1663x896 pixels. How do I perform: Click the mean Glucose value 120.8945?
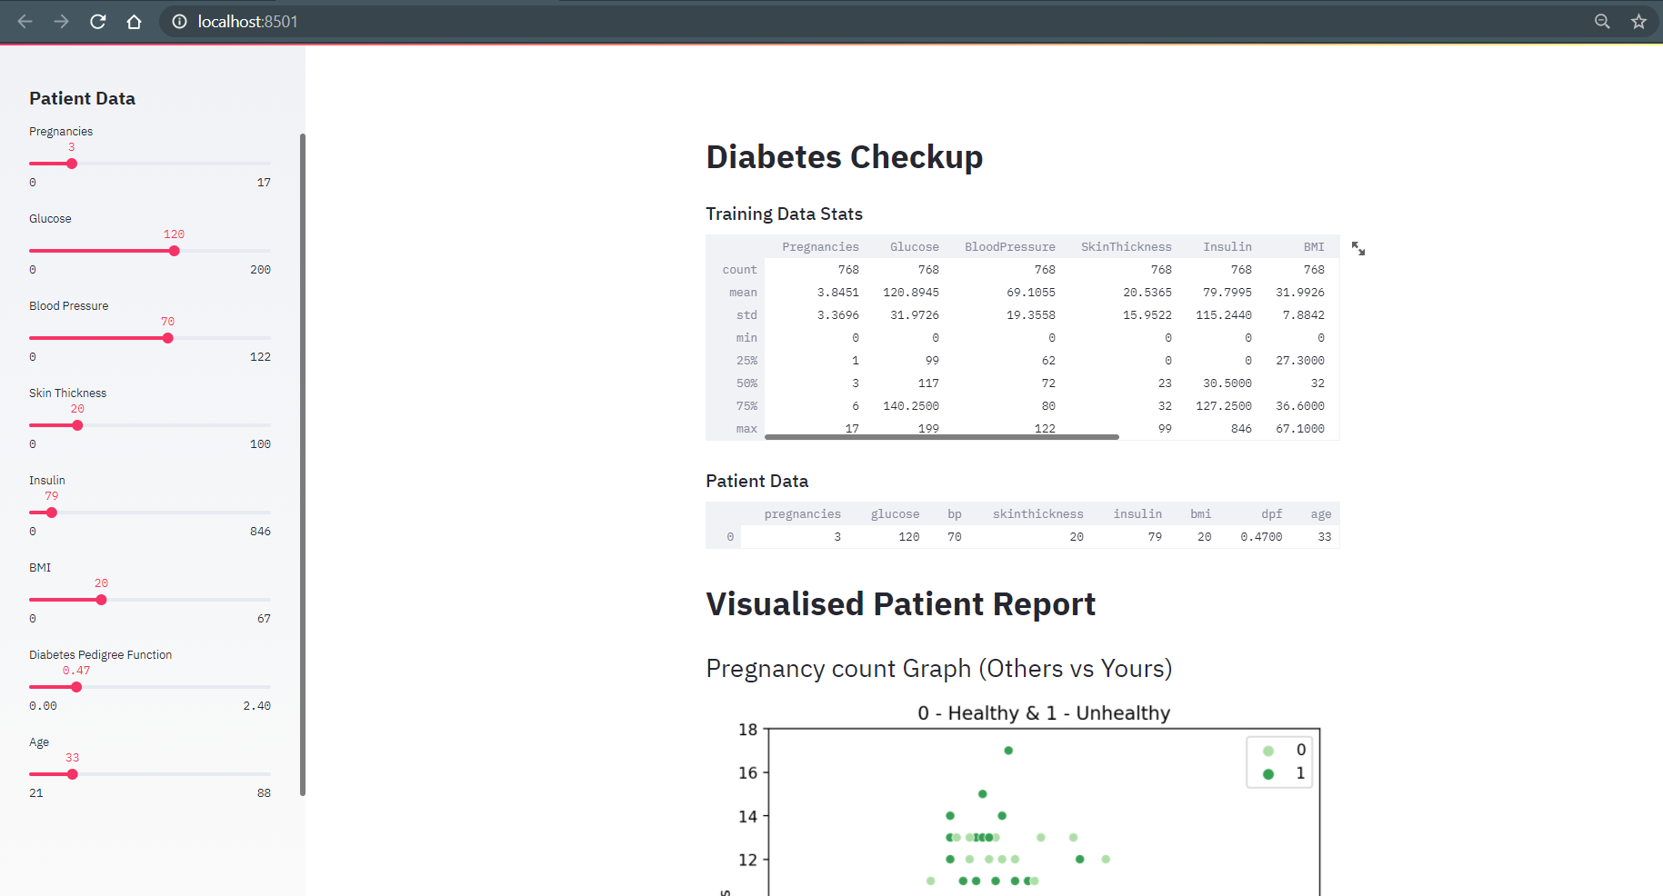(911, 293)
